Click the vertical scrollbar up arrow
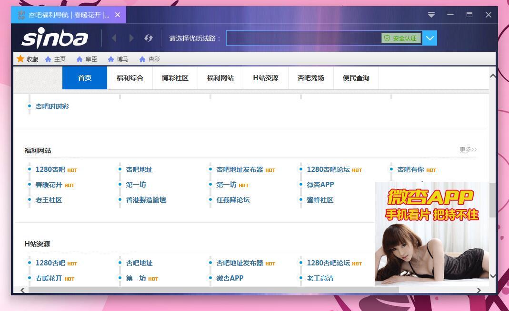This screenshot has width=509, height=311. pos(493,75)
